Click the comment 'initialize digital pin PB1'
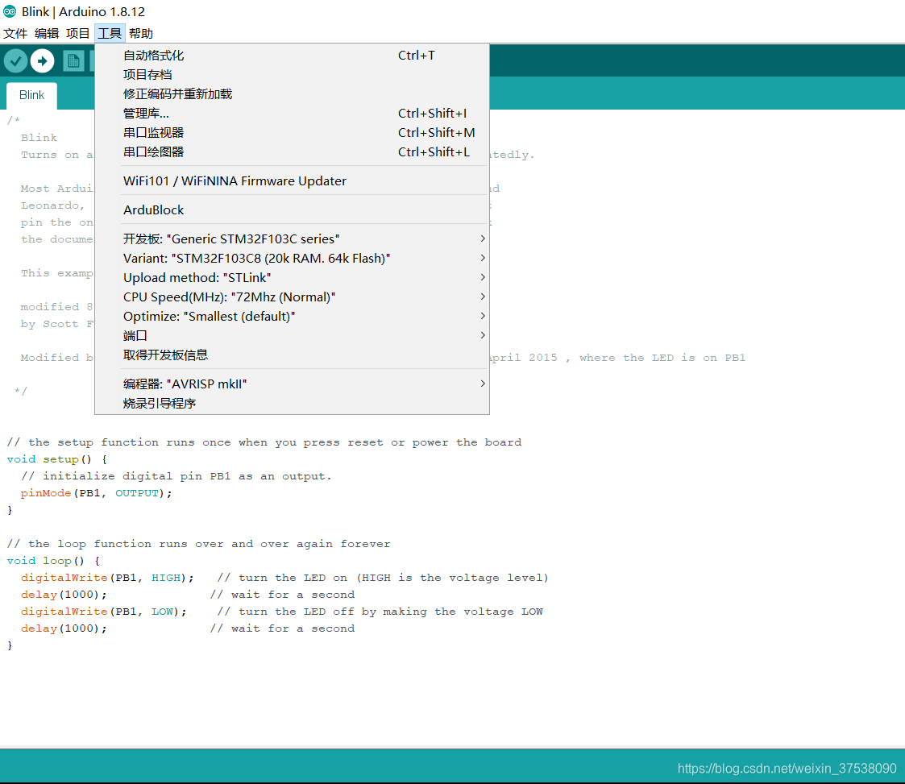 pos(176,476)
